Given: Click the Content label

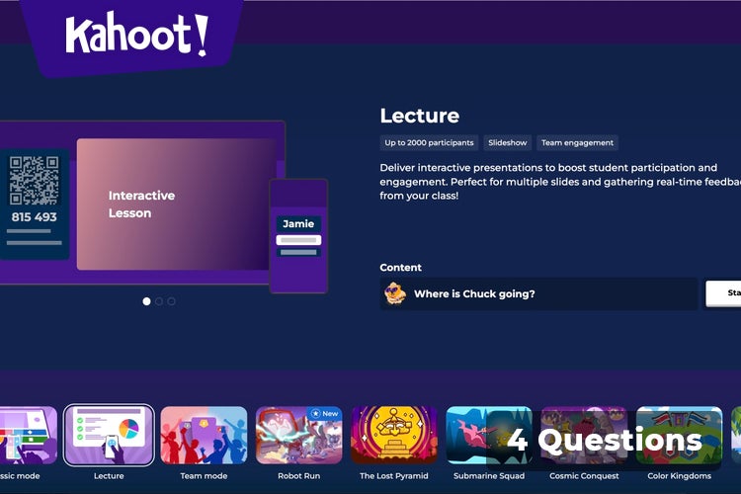Looking at the screenshot, I should [401, 268].
